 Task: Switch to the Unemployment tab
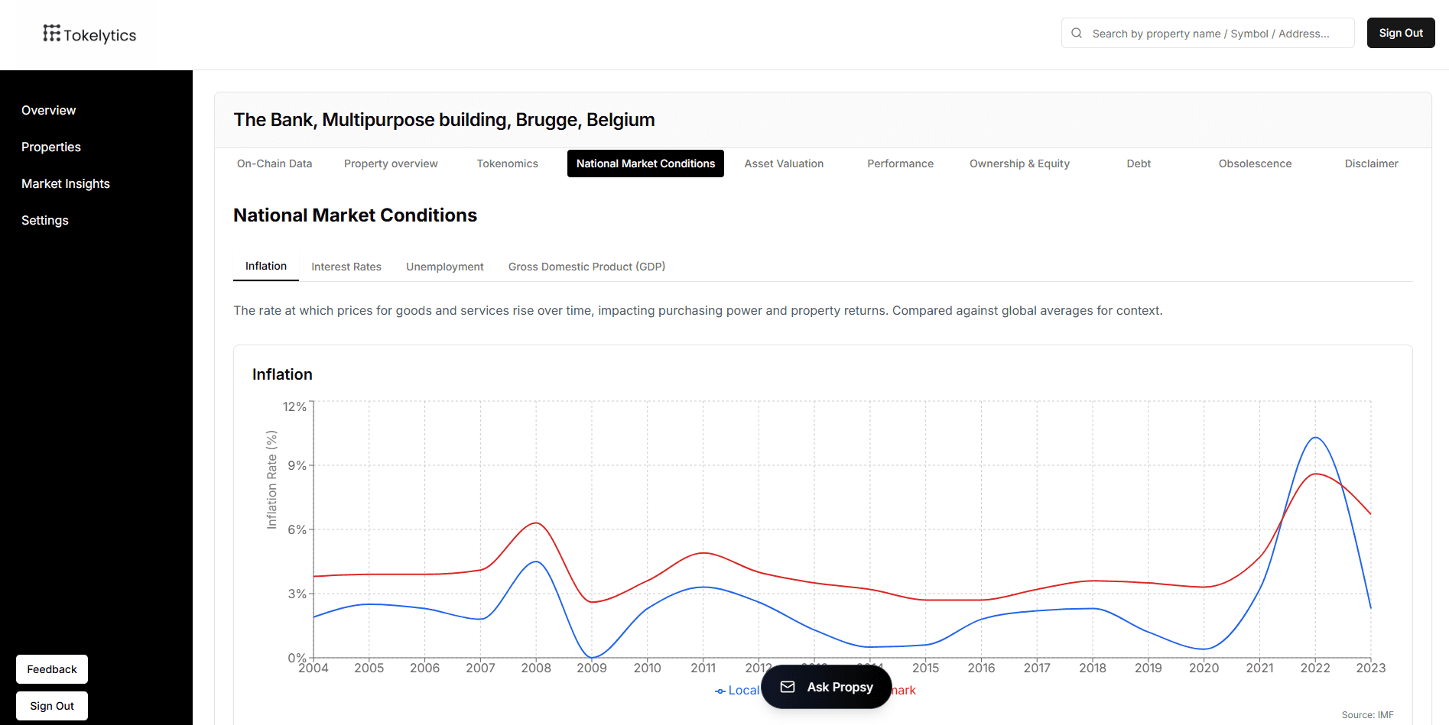coord(444,267)
